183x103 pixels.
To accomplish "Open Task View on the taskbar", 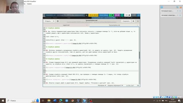I will (43, 100).
